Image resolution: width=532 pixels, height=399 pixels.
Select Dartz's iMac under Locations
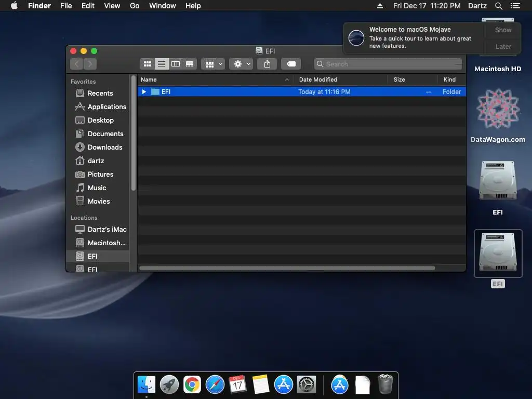(98, 229)
